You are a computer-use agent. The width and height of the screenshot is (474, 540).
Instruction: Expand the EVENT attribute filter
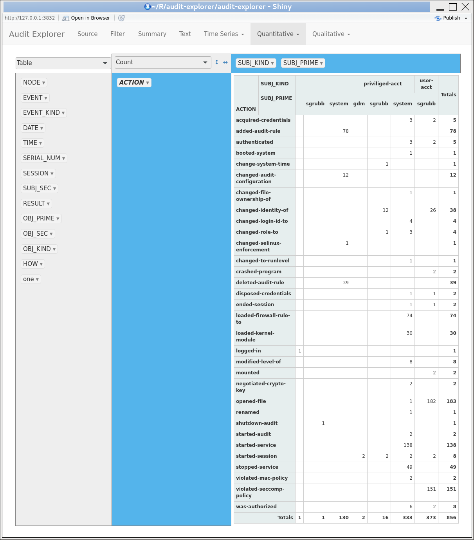point(46,98)
